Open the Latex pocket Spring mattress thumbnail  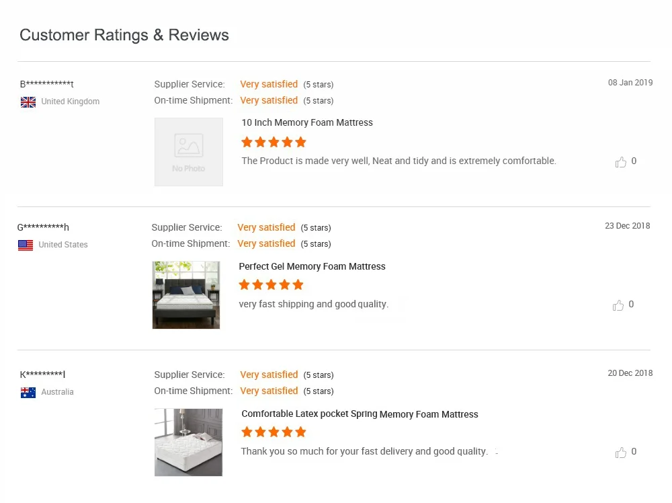pyautogui.click(x=189, y=442)
